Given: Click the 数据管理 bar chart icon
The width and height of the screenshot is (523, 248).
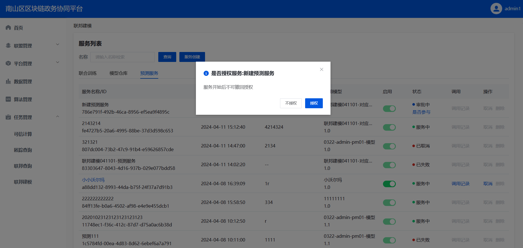Looking at the screenshot, I should click(8, 81).
